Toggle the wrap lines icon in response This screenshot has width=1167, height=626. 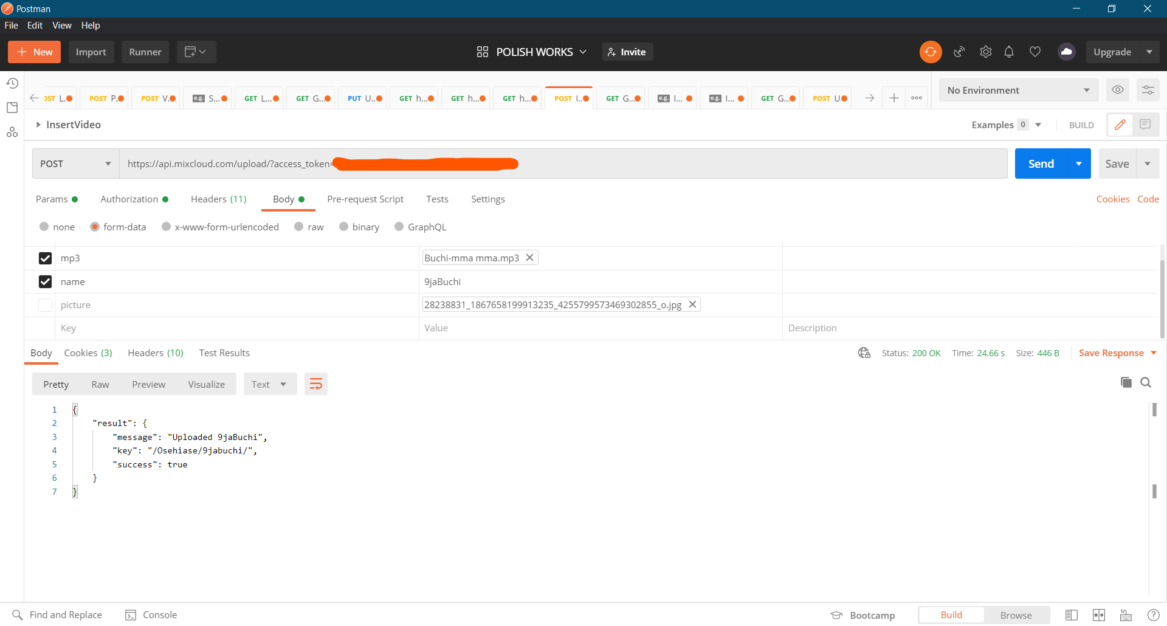tap(316, 384)
